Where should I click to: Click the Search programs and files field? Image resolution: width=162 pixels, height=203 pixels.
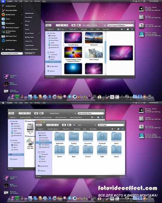[12, 54]
